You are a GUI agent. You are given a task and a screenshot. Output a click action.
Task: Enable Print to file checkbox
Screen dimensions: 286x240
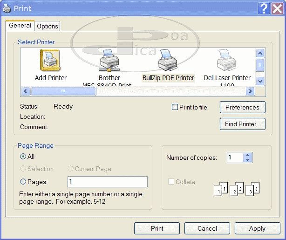pyautogui.click(x=175, y=107)
